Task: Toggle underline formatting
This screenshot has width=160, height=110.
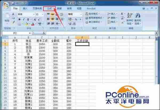Action: pos(28,19)
